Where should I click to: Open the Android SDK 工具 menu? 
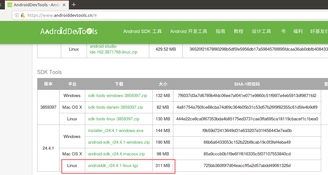click(142, 31)
